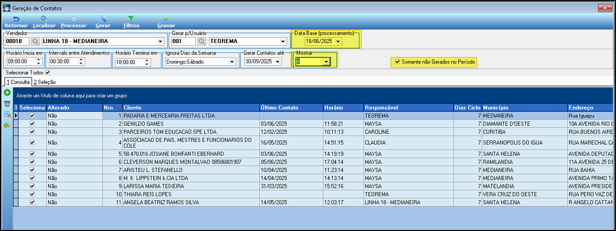Click the Horário Termina em time spinner
Image resolution: width=616 pixels, height=231 pixels.
147,62
